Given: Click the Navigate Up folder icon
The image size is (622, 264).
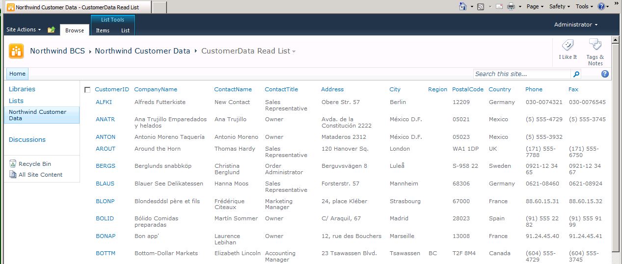Looking at the screenshot, I should pyautogui.click(x=51, y=30).
